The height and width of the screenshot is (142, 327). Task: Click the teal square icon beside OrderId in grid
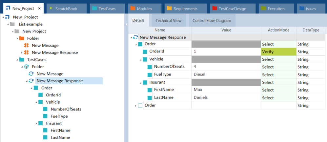pos(145,52)
